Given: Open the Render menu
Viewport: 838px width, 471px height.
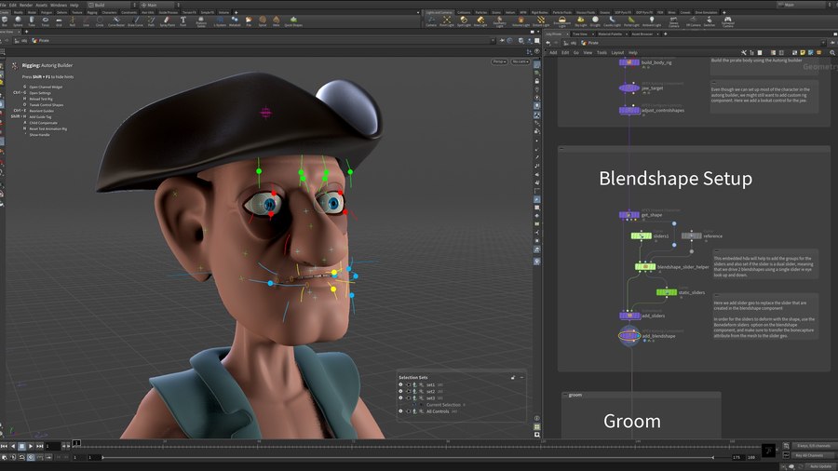Looking at the screenshot, I should click(26, 5).
